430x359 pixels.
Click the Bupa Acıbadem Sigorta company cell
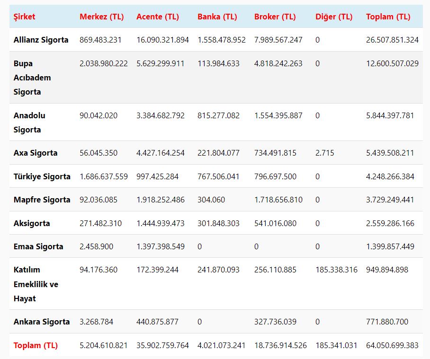[32, 77]
